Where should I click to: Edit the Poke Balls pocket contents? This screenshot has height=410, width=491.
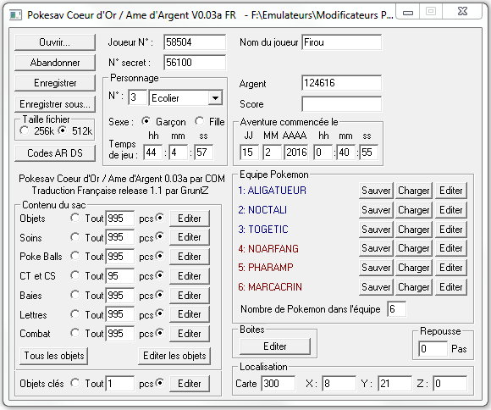(x=190, y=257)
